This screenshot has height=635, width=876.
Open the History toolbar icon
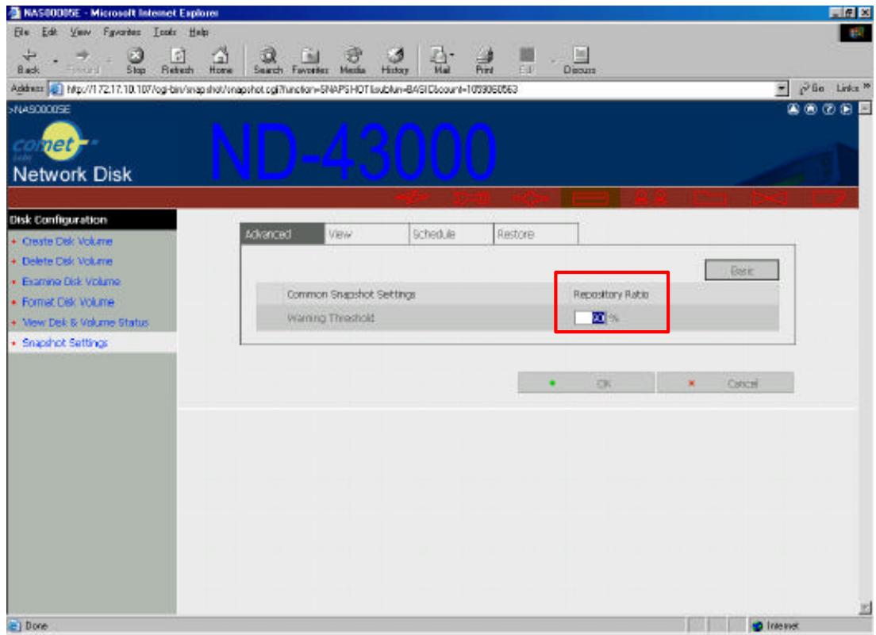click(395, 60)
